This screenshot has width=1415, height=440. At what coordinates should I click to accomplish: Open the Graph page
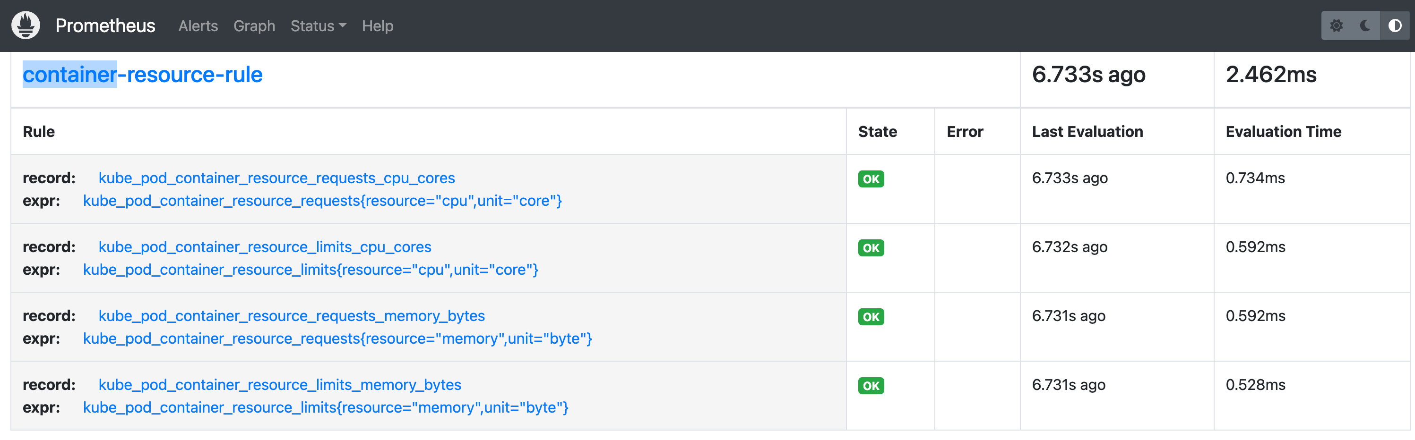point(254,26)
